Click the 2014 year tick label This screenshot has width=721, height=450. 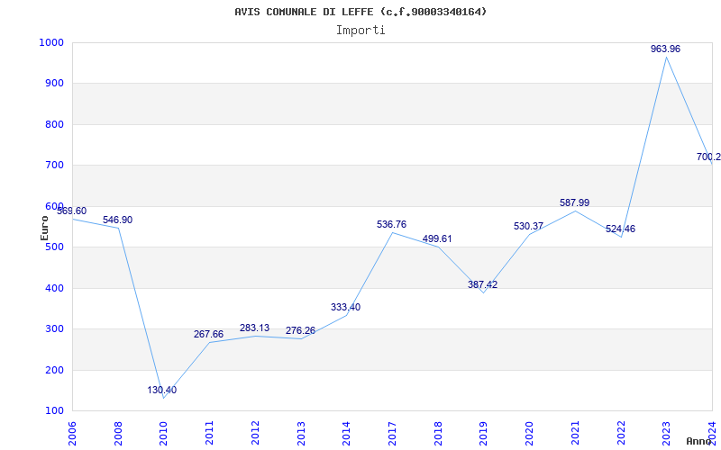[x=346, y=434]
